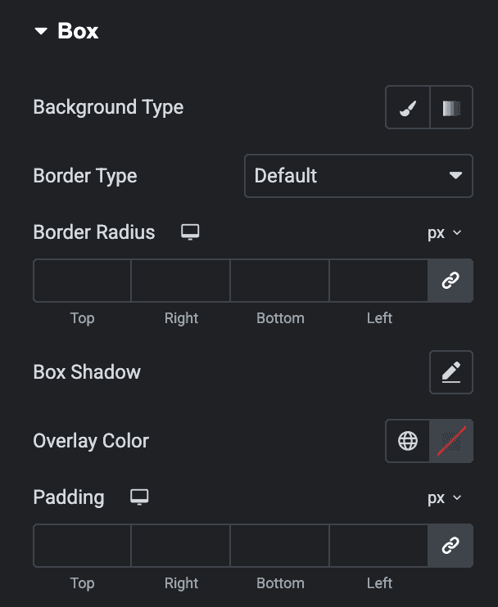Image resolution: width=498 pixels, height=607 pixels.
Task: Open the Overlay Color picker swatch
Action: [451, 441]
